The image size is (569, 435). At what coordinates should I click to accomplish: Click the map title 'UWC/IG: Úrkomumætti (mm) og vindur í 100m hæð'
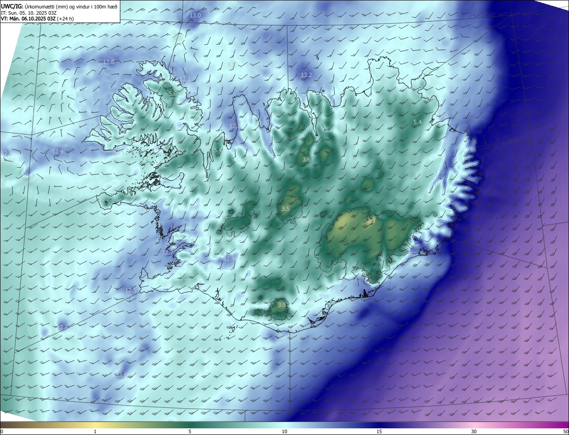(59, 6)
